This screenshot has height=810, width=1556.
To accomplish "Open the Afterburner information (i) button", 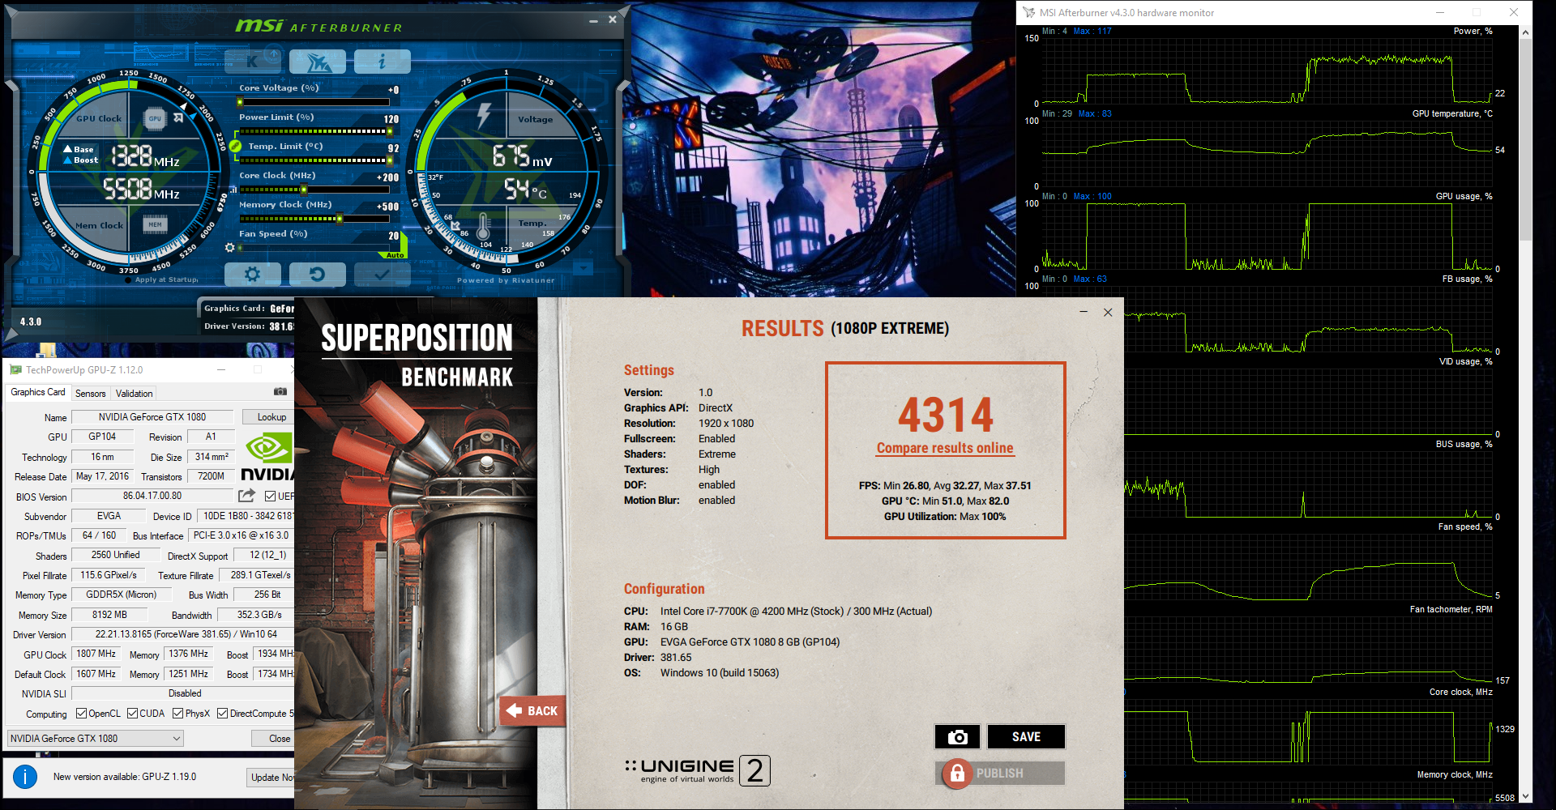I will tap(382, 61).
